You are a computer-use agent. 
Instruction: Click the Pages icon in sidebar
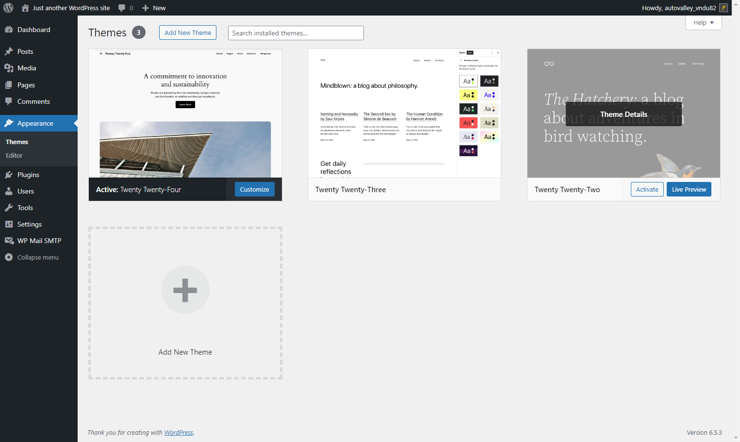click(x=9, y=85)
